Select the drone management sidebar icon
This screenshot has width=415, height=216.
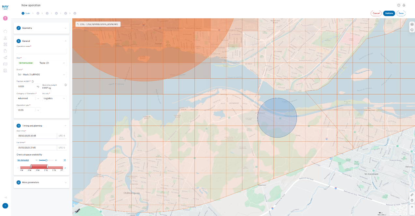pyautogui.click(x=5, y=44)
